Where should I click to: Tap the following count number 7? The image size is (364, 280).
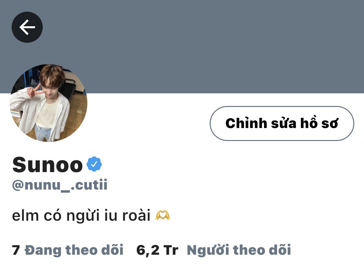pos(16,250)
